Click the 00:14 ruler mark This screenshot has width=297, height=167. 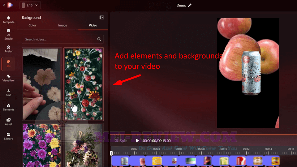pos(269,149)
